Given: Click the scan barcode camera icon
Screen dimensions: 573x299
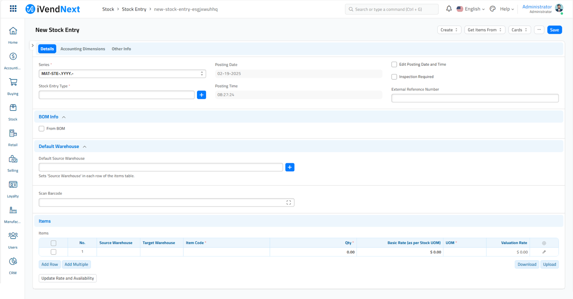Looking at the screenshot, I should (x=289, y=203).
